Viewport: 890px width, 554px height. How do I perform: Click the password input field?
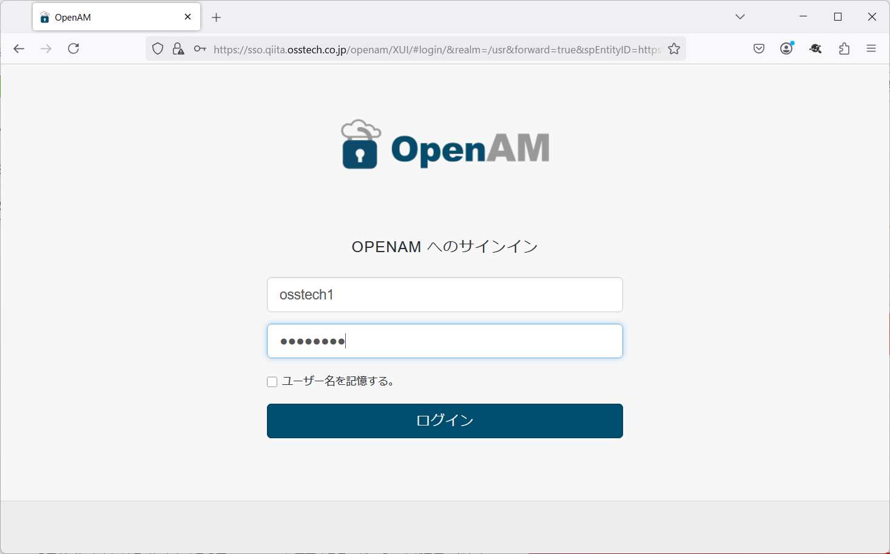coord(445,341)
